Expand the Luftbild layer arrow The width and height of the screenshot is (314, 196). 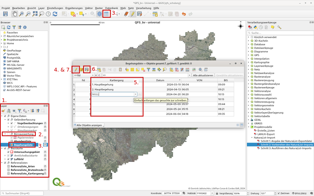pos(5,159)
